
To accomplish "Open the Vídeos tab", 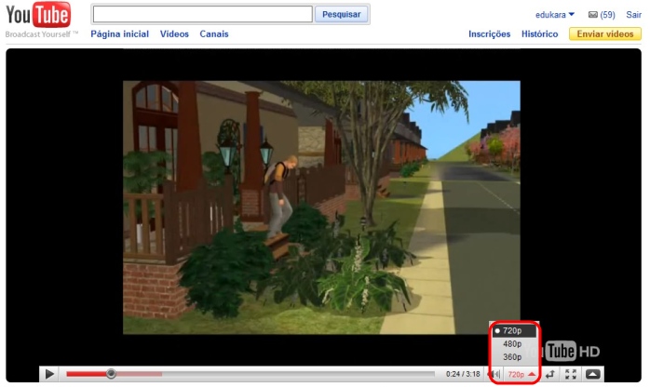I will pyautogui.click(x=174, y=33).
